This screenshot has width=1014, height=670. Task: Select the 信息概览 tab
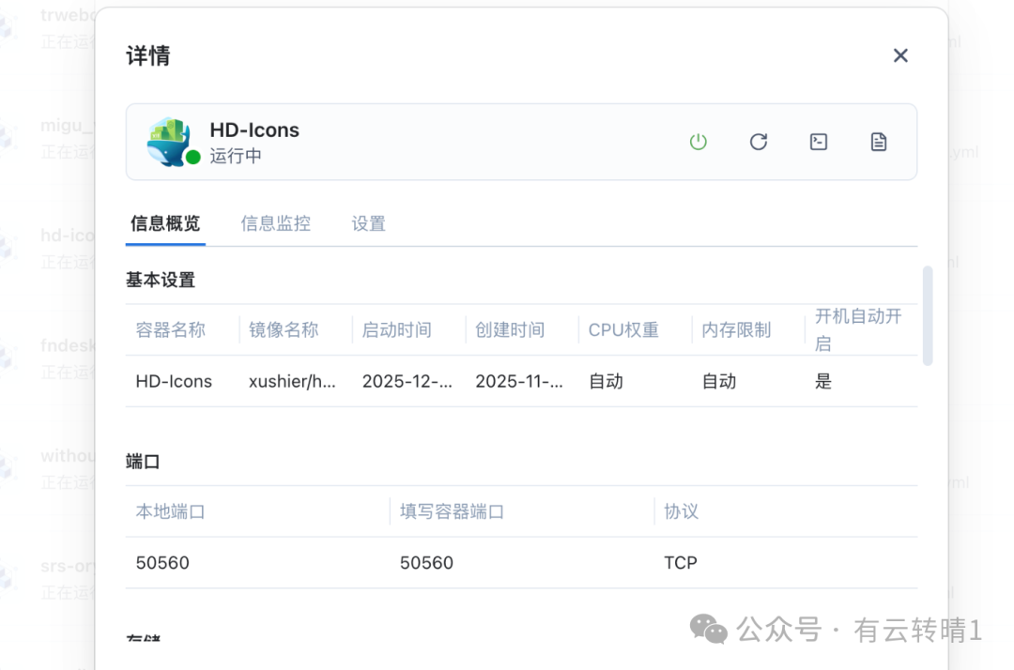point(165,223)
